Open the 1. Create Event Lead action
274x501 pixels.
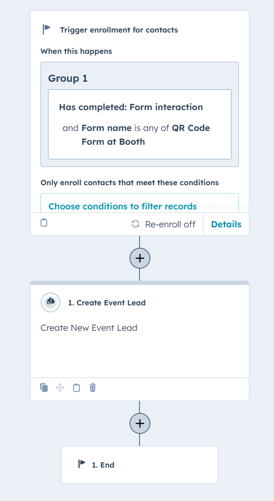[107, 303]
